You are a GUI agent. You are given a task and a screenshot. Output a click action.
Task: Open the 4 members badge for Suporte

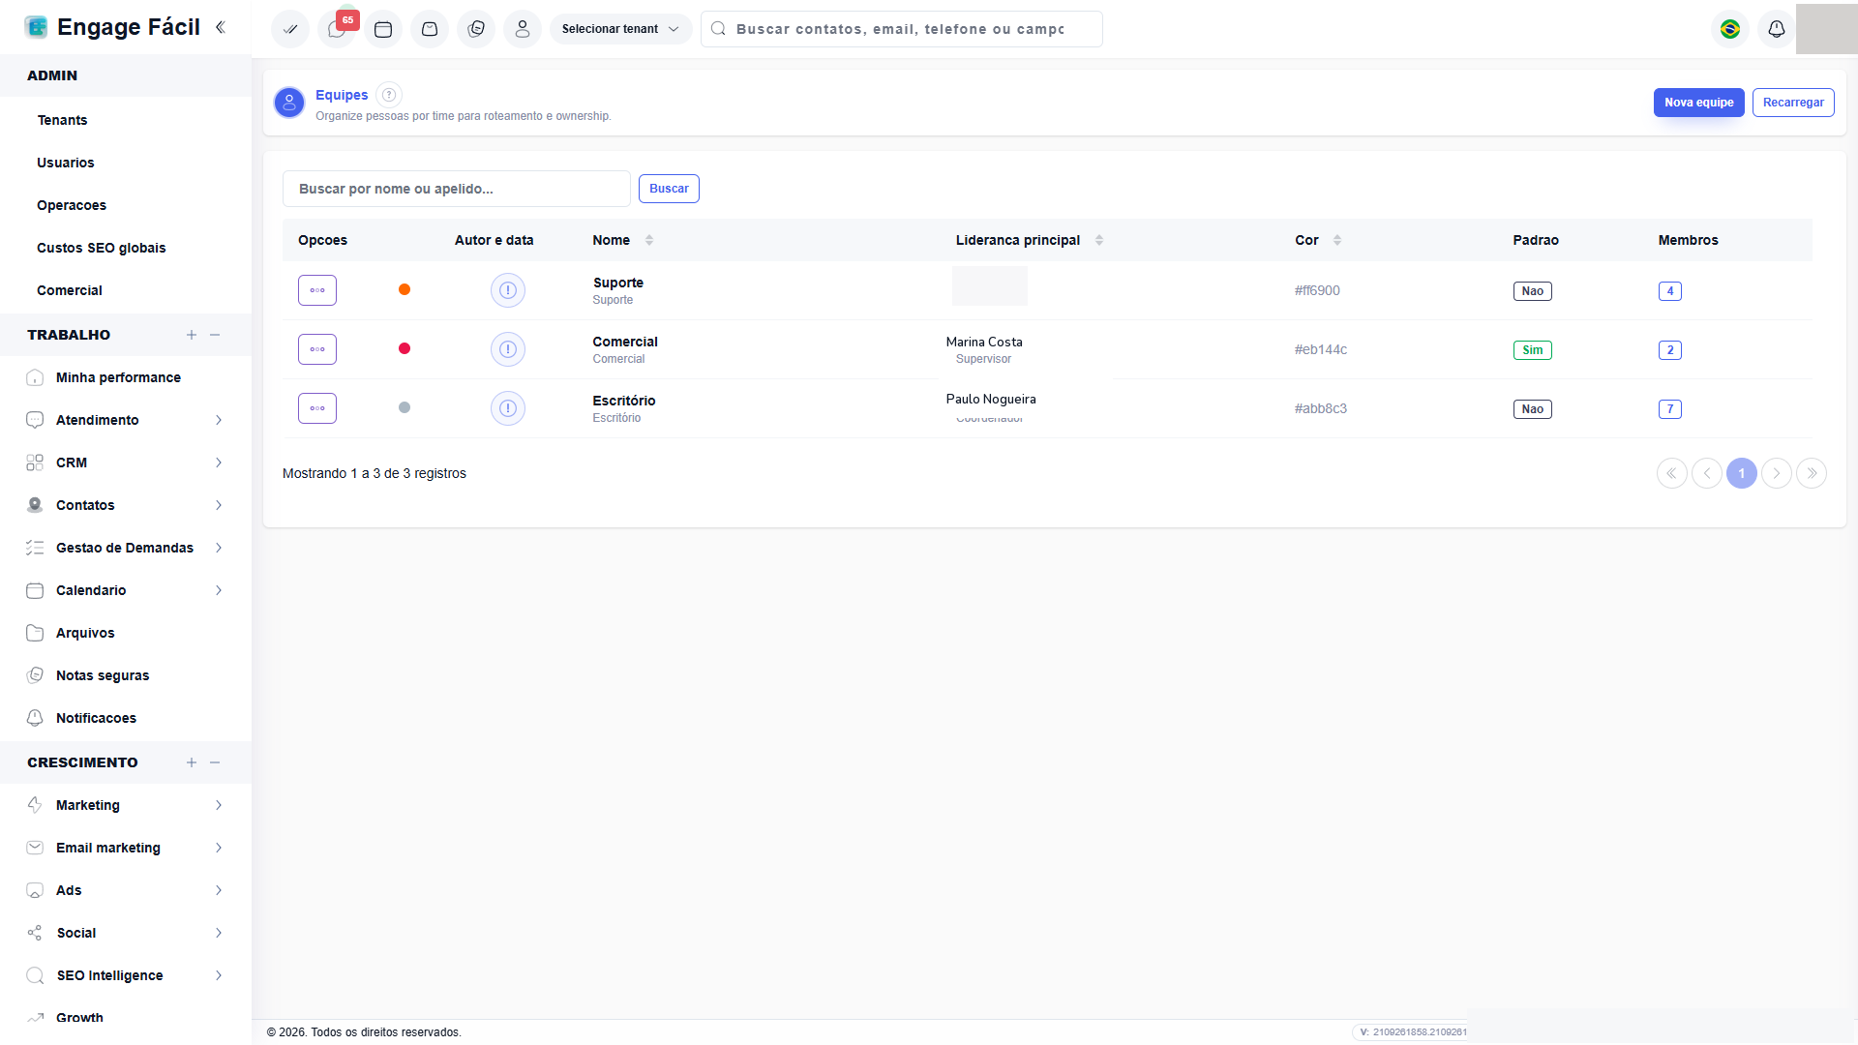tap(1669, 291)
